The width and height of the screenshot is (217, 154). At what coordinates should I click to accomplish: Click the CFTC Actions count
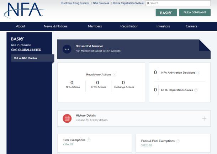97,83
